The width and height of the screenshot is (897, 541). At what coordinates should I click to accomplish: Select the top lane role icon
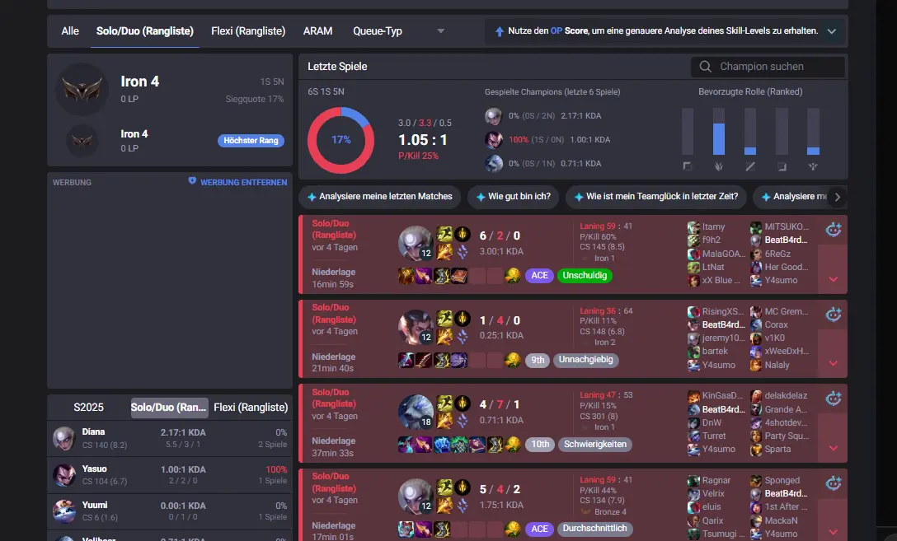688,166
